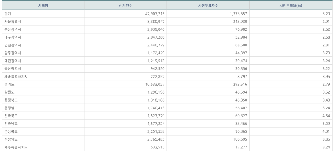Viewport: 333px width, 153px height.
Task: Click the 합계 early-voting rate 3.20
Action: [x=326, y=14]
